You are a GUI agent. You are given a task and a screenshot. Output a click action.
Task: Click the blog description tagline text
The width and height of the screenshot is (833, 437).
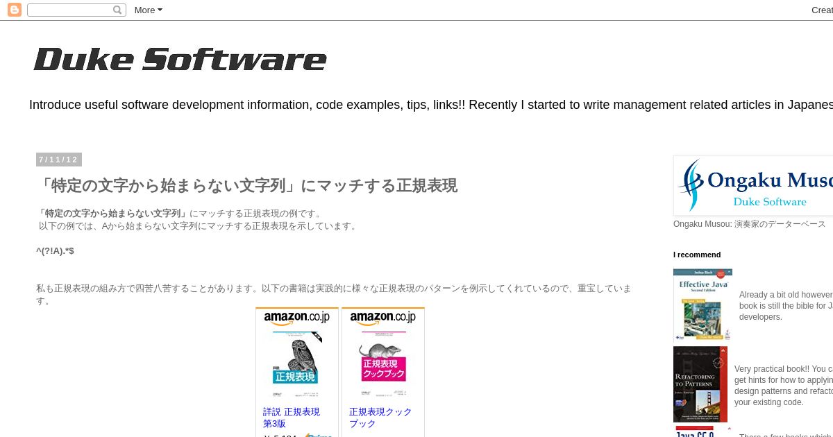click(431, 105)
